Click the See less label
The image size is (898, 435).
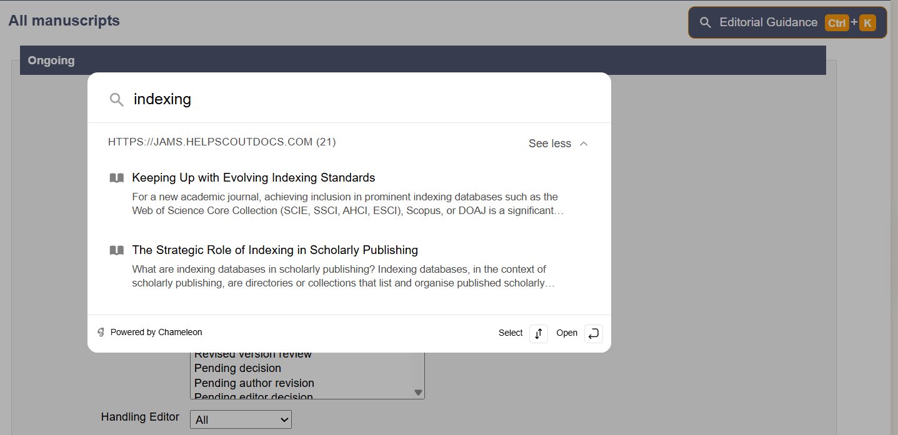[549, 144]
